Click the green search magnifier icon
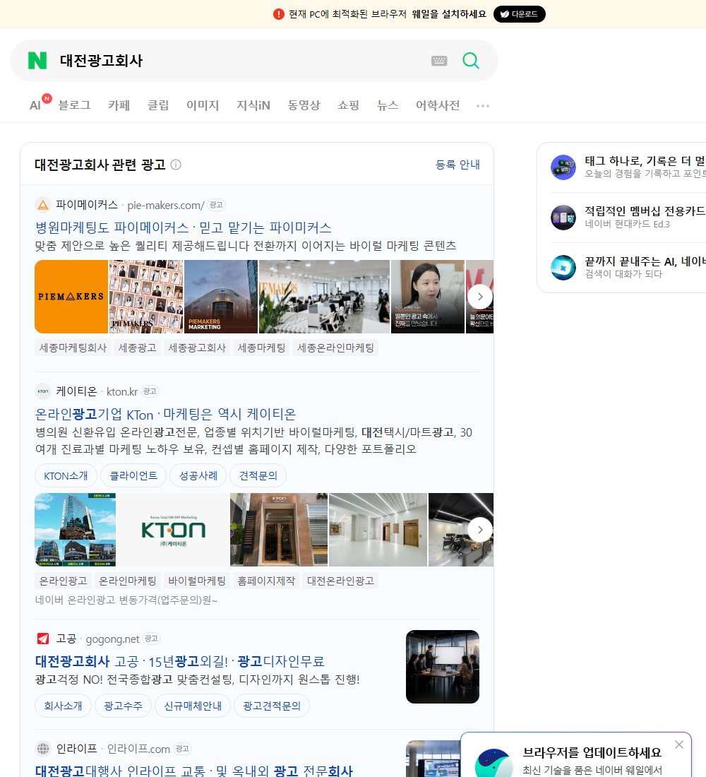This screenshot has width=706, height=777. pos(471,61)
